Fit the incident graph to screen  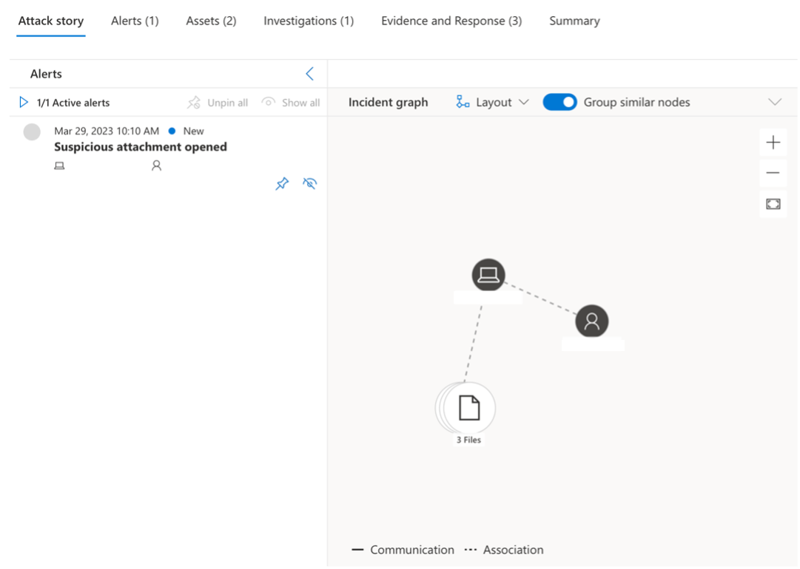pos(773,204)
